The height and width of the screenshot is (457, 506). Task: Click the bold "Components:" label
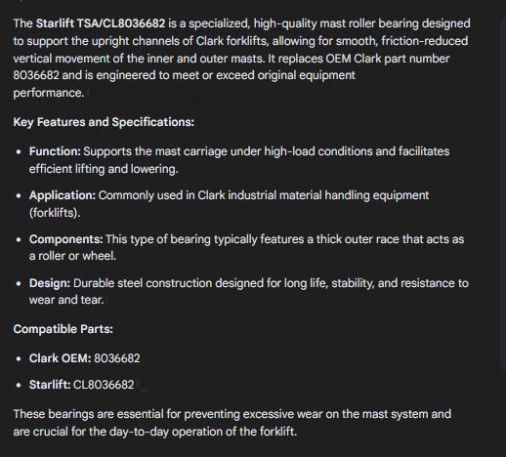click(x=65, y=239)
